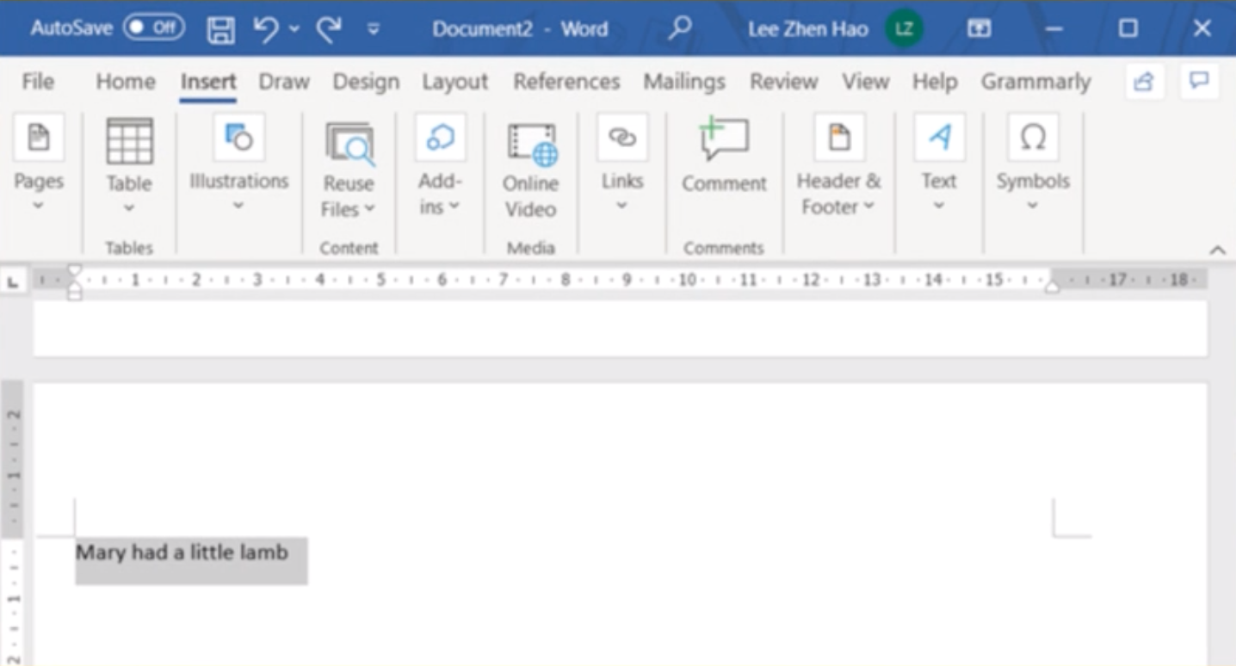Click the Header & Footer icon
1236x666 pixels.
[839, 138]
